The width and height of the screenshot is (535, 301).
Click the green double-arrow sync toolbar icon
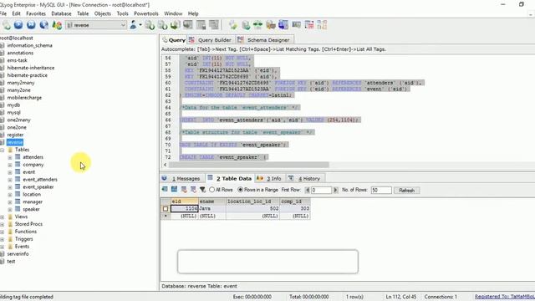[x=258, y=24]
